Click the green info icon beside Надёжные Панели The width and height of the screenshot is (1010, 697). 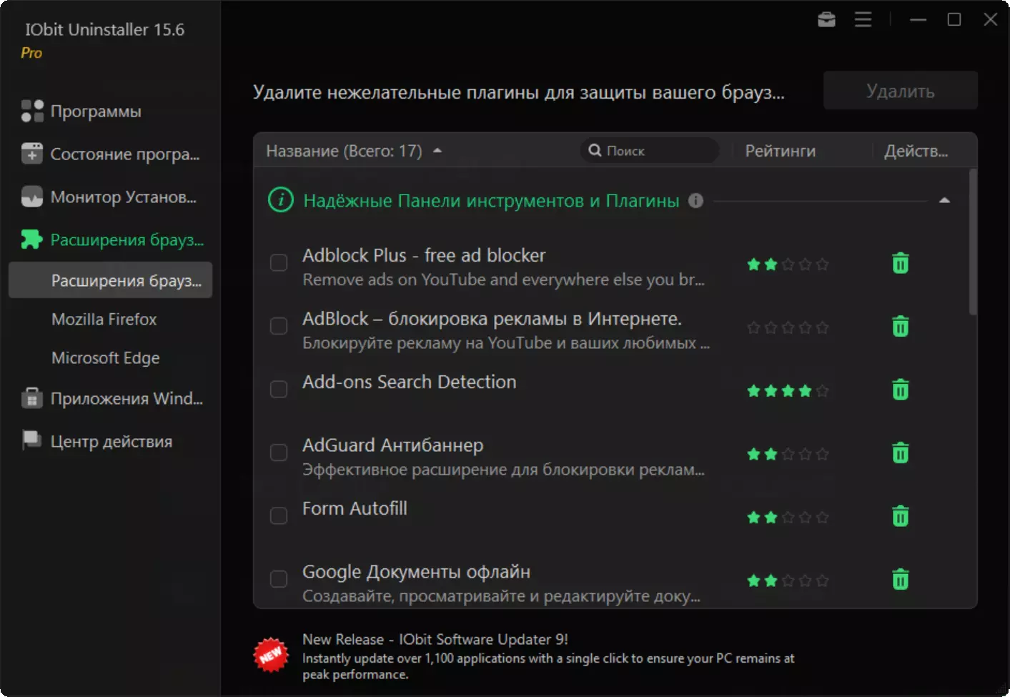280,200
